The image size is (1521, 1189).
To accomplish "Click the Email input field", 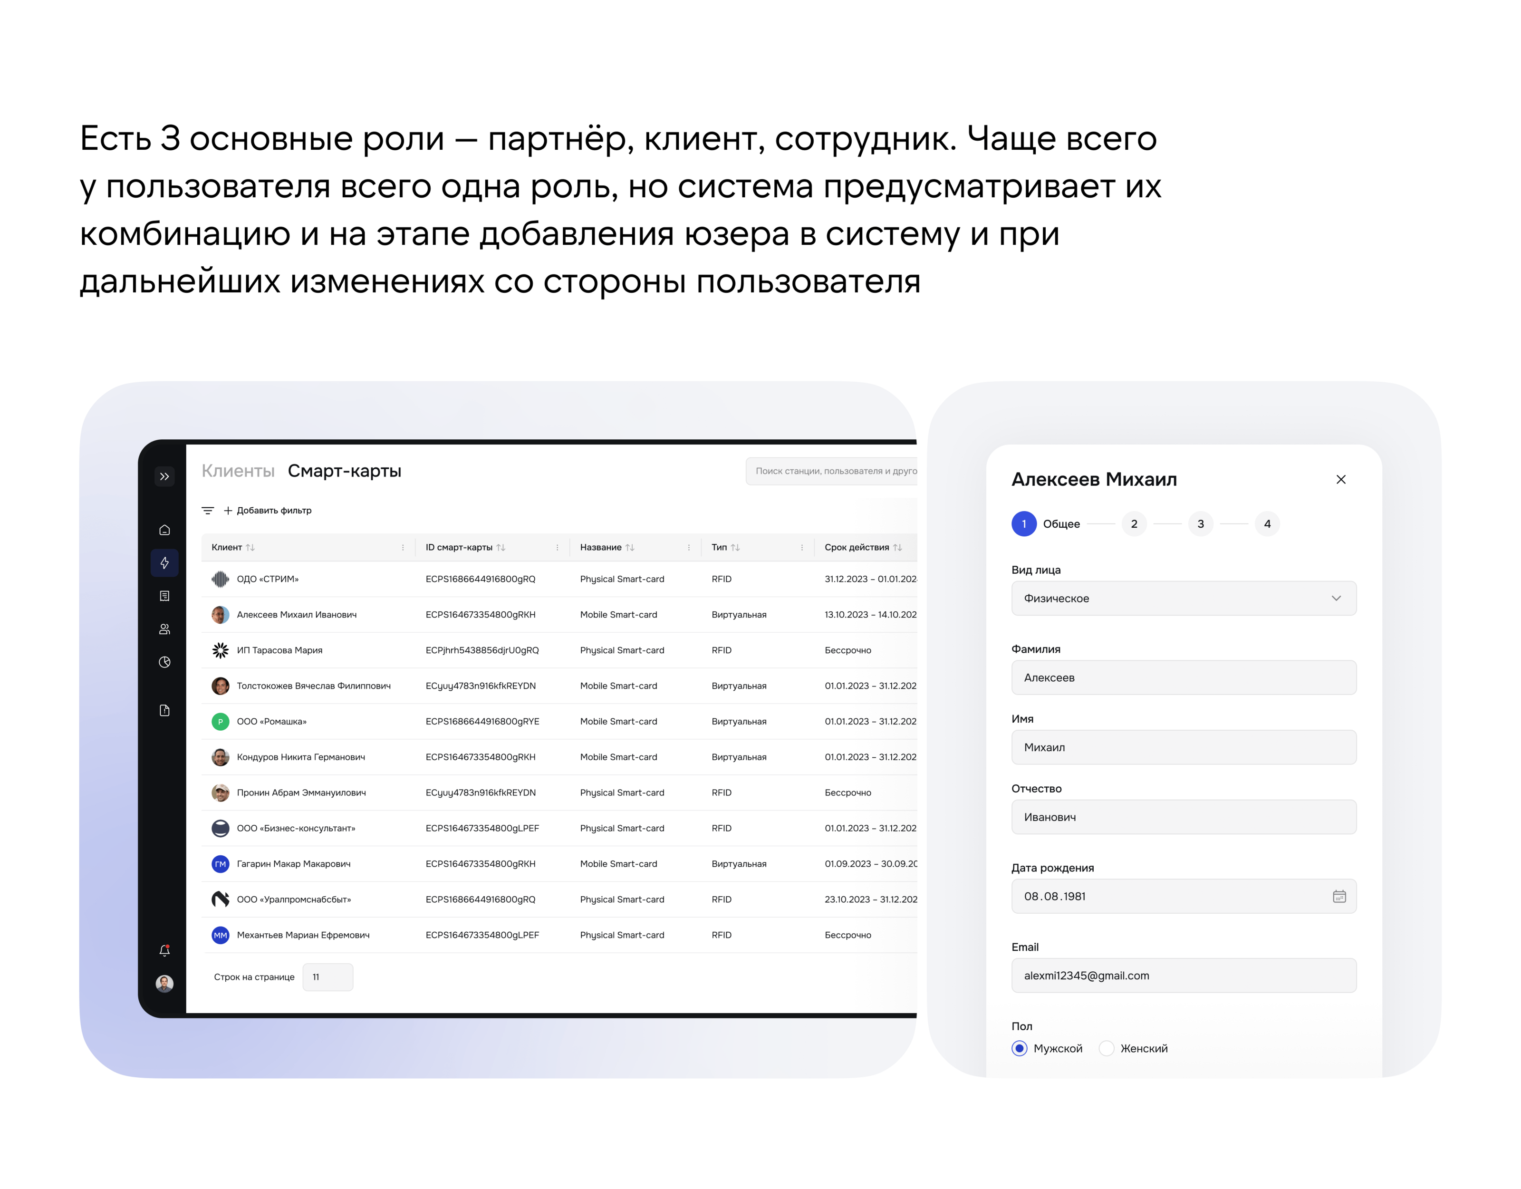I will 1183,975.
